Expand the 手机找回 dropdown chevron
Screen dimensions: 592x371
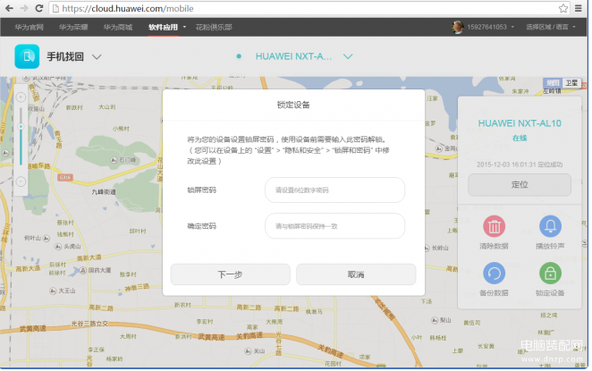click(97, 57)
